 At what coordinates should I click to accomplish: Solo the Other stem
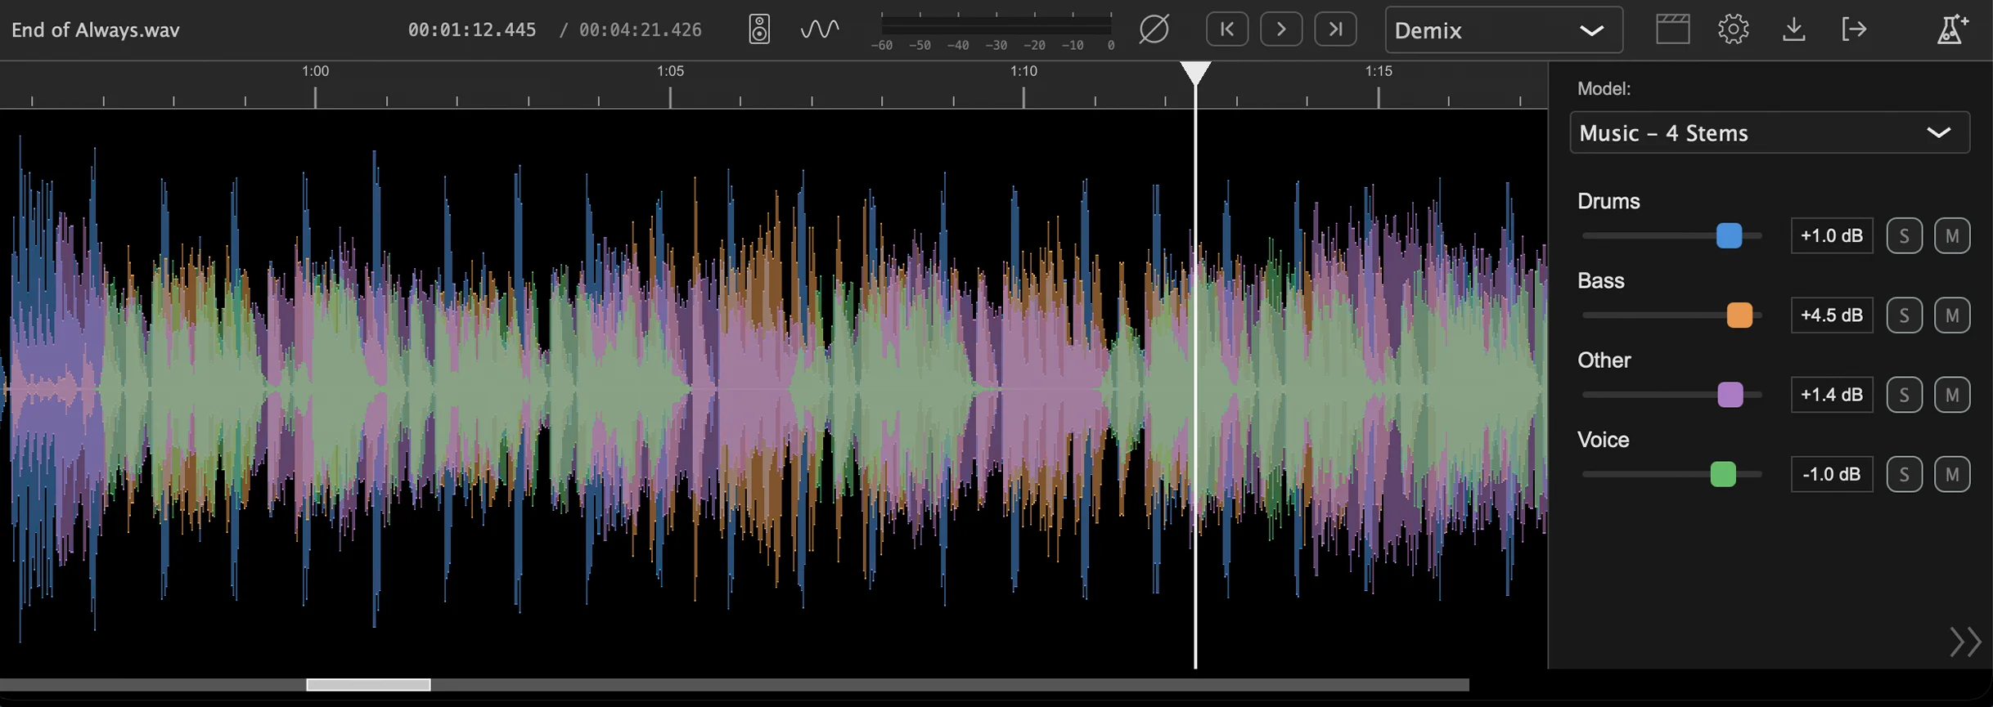point(1904,396)
